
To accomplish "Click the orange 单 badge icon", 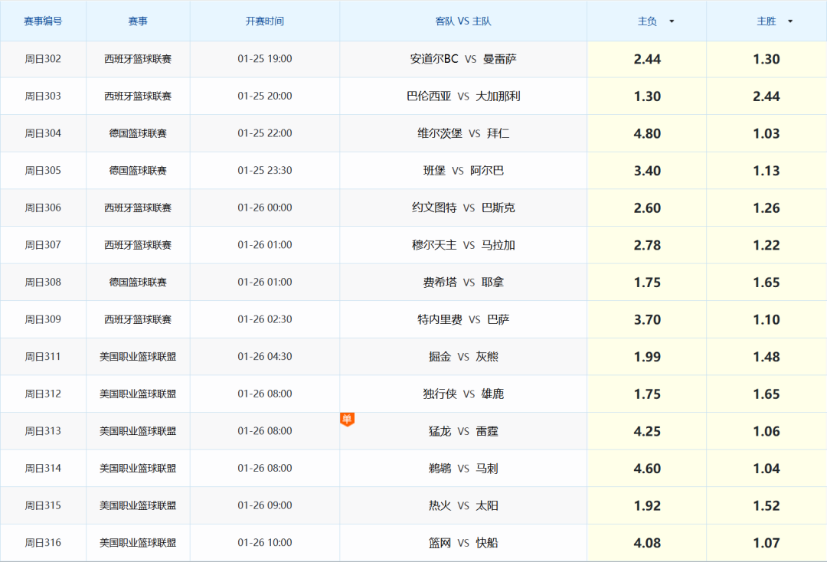I will (x=347, y=420).
